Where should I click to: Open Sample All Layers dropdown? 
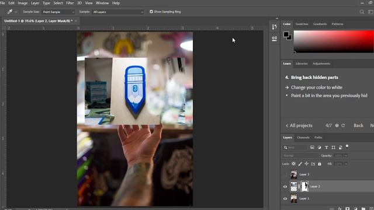118,12
